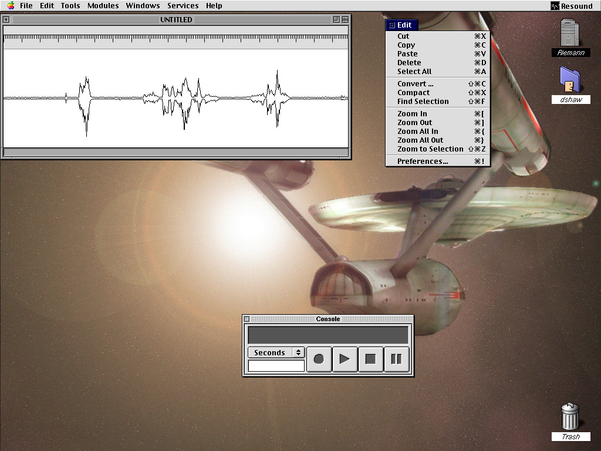Open the Windows menu
The height and width of the screenshot is (451, 601).
[x=143, y=6]
